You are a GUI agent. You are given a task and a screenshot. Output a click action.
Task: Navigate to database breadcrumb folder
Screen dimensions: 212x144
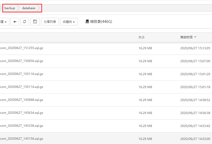point(29,8)
